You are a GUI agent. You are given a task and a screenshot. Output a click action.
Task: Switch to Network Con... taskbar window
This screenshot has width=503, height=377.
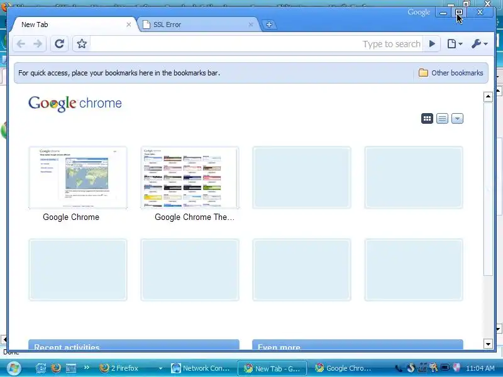pyautogui.click(x=200, y=368)
